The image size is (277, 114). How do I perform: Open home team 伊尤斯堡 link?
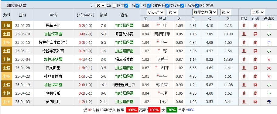click(53, 68)
